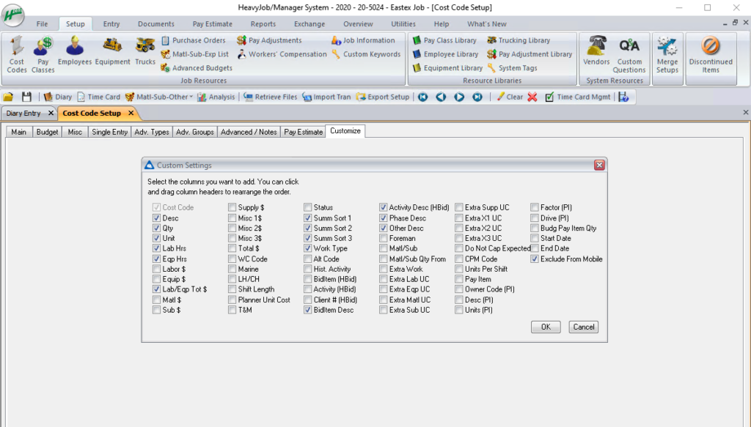This screenshot has width=751, height=427.
Task: Click the Merge Setups icon
Action: tap(667, 54)
